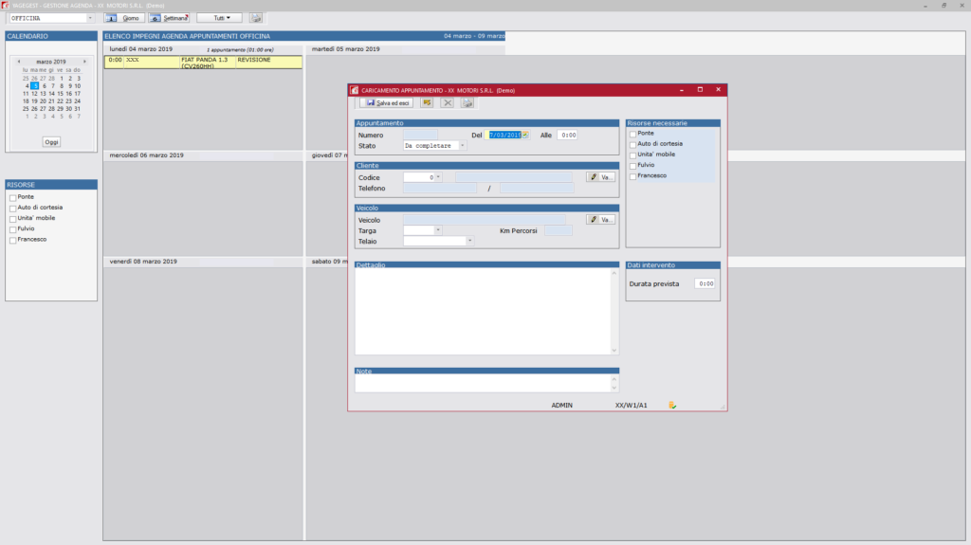The height and width of the screenshot is (545, 971).
Task: Click the printer icon in the main agenda toolbar
Action: tap(255, 18)
